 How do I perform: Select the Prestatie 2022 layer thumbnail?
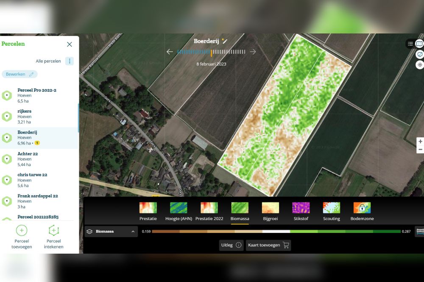coord(209,211)
